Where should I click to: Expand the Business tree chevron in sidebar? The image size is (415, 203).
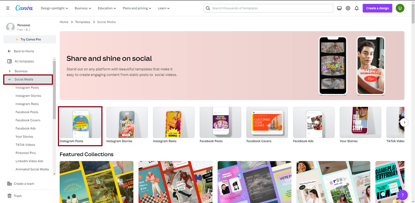10,71
